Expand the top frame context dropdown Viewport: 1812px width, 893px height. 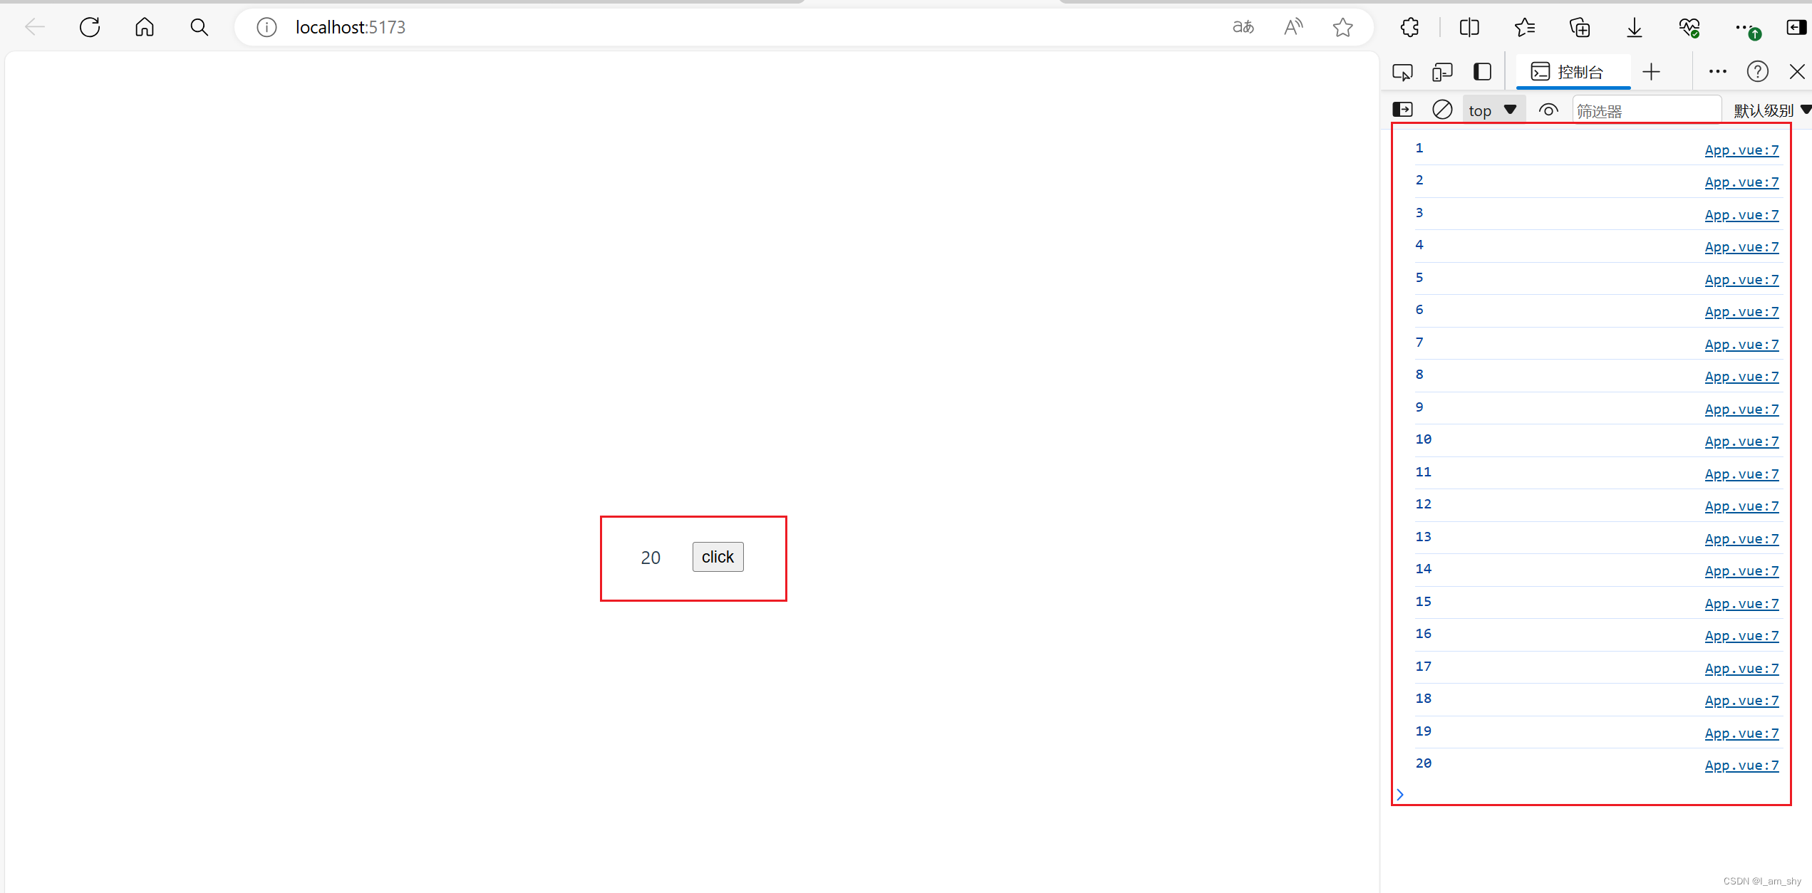point(1492,110)
